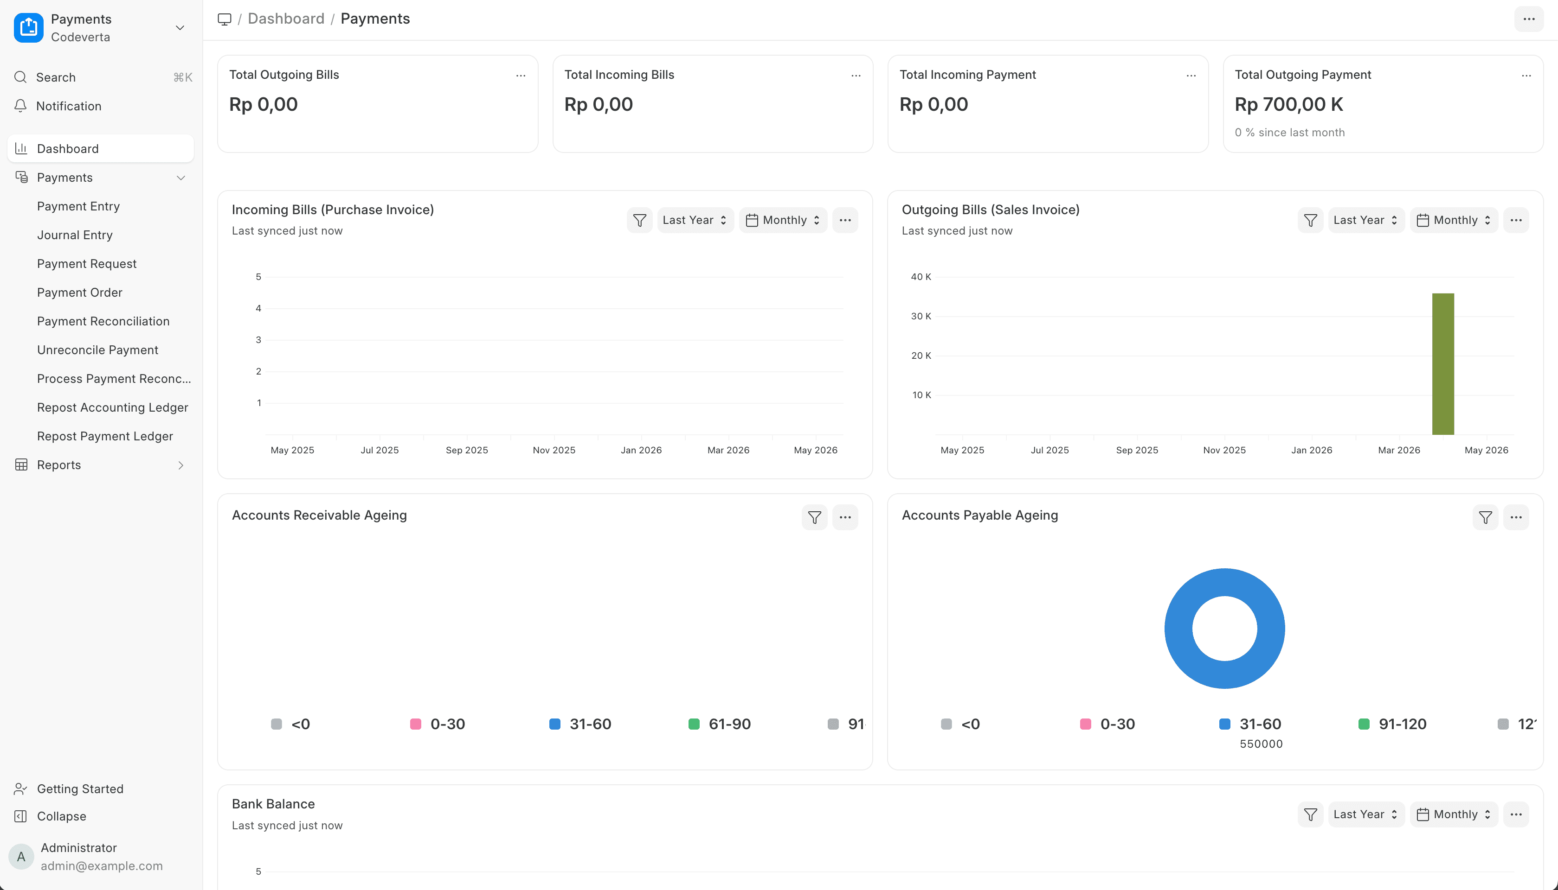The height and width of the screenshot is (890, 1558).
Task: Open Repost Accounting Ledger in sidebar
Action: pyautogui.click(x=113, y=407)
